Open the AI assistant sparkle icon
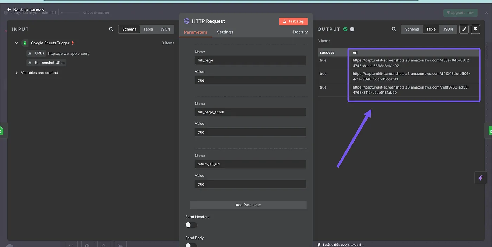This screenshot has width=492, height=247. (x=480, y=178)
